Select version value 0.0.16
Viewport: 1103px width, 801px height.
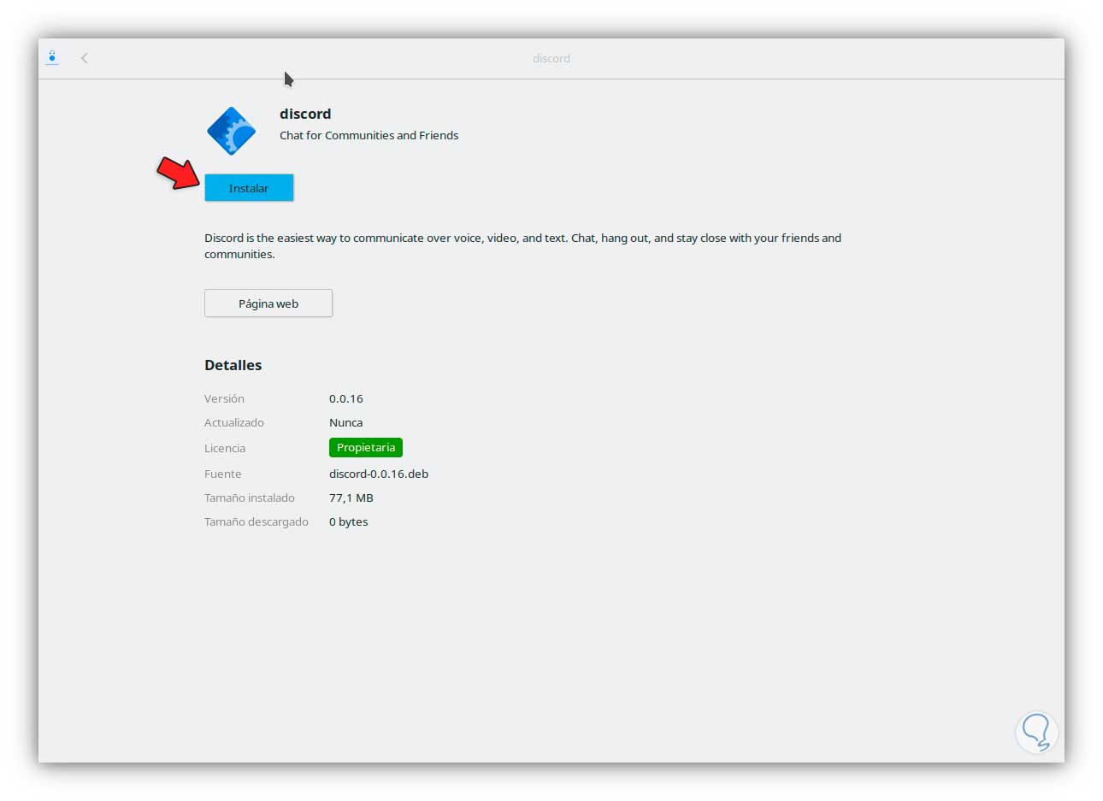click(346, 398)
